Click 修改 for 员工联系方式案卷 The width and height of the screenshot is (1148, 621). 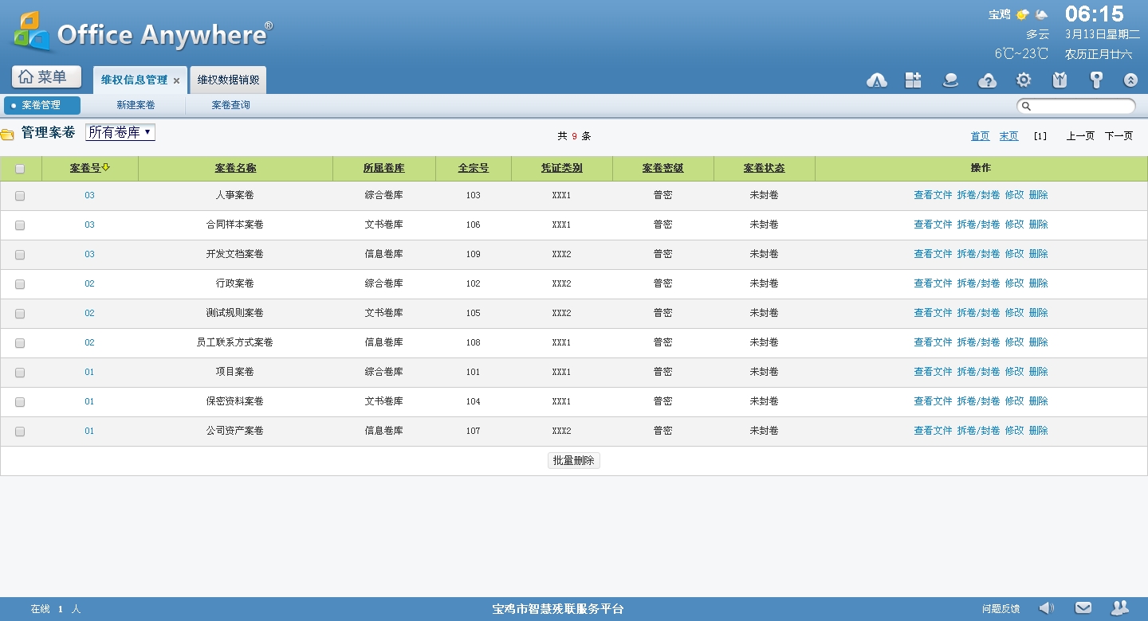coord(1014,342)
